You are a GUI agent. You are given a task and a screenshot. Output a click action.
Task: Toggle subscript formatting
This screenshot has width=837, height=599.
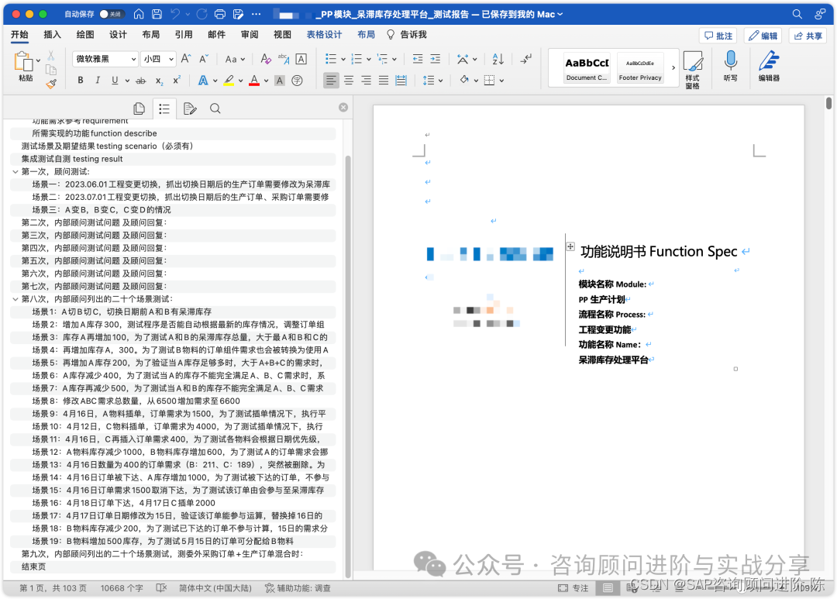pos(159,81)
